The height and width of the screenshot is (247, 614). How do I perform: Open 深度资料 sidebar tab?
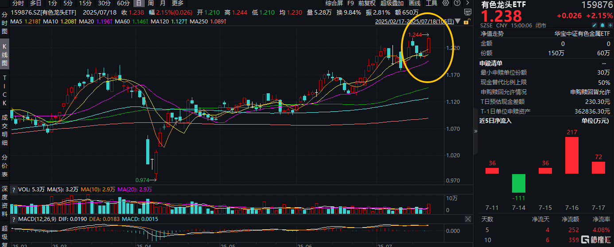coord(4,201)
